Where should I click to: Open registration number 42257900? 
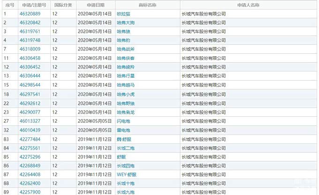pos(30,192)
